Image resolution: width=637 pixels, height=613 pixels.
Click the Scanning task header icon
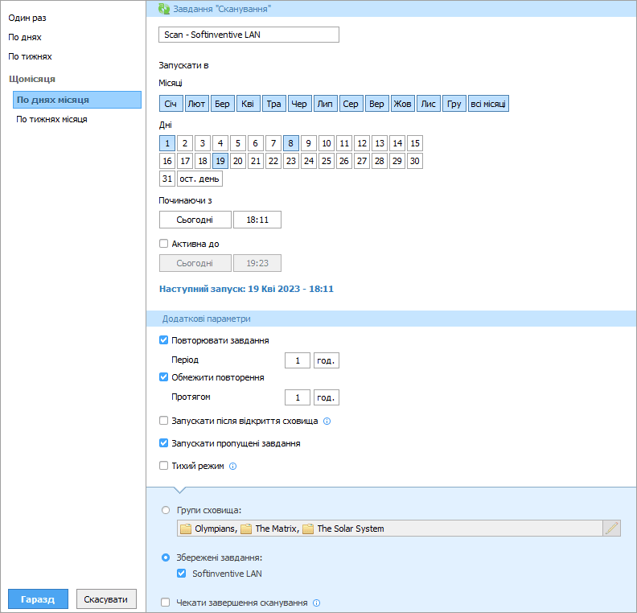click(164, 9)
